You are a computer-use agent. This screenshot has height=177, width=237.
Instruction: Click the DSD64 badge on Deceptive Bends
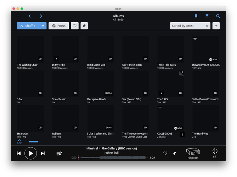point(108,93)
